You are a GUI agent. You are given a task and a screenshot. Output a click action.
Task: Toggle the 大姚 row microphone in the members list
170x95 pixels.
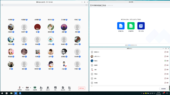(x=165, y=70)
